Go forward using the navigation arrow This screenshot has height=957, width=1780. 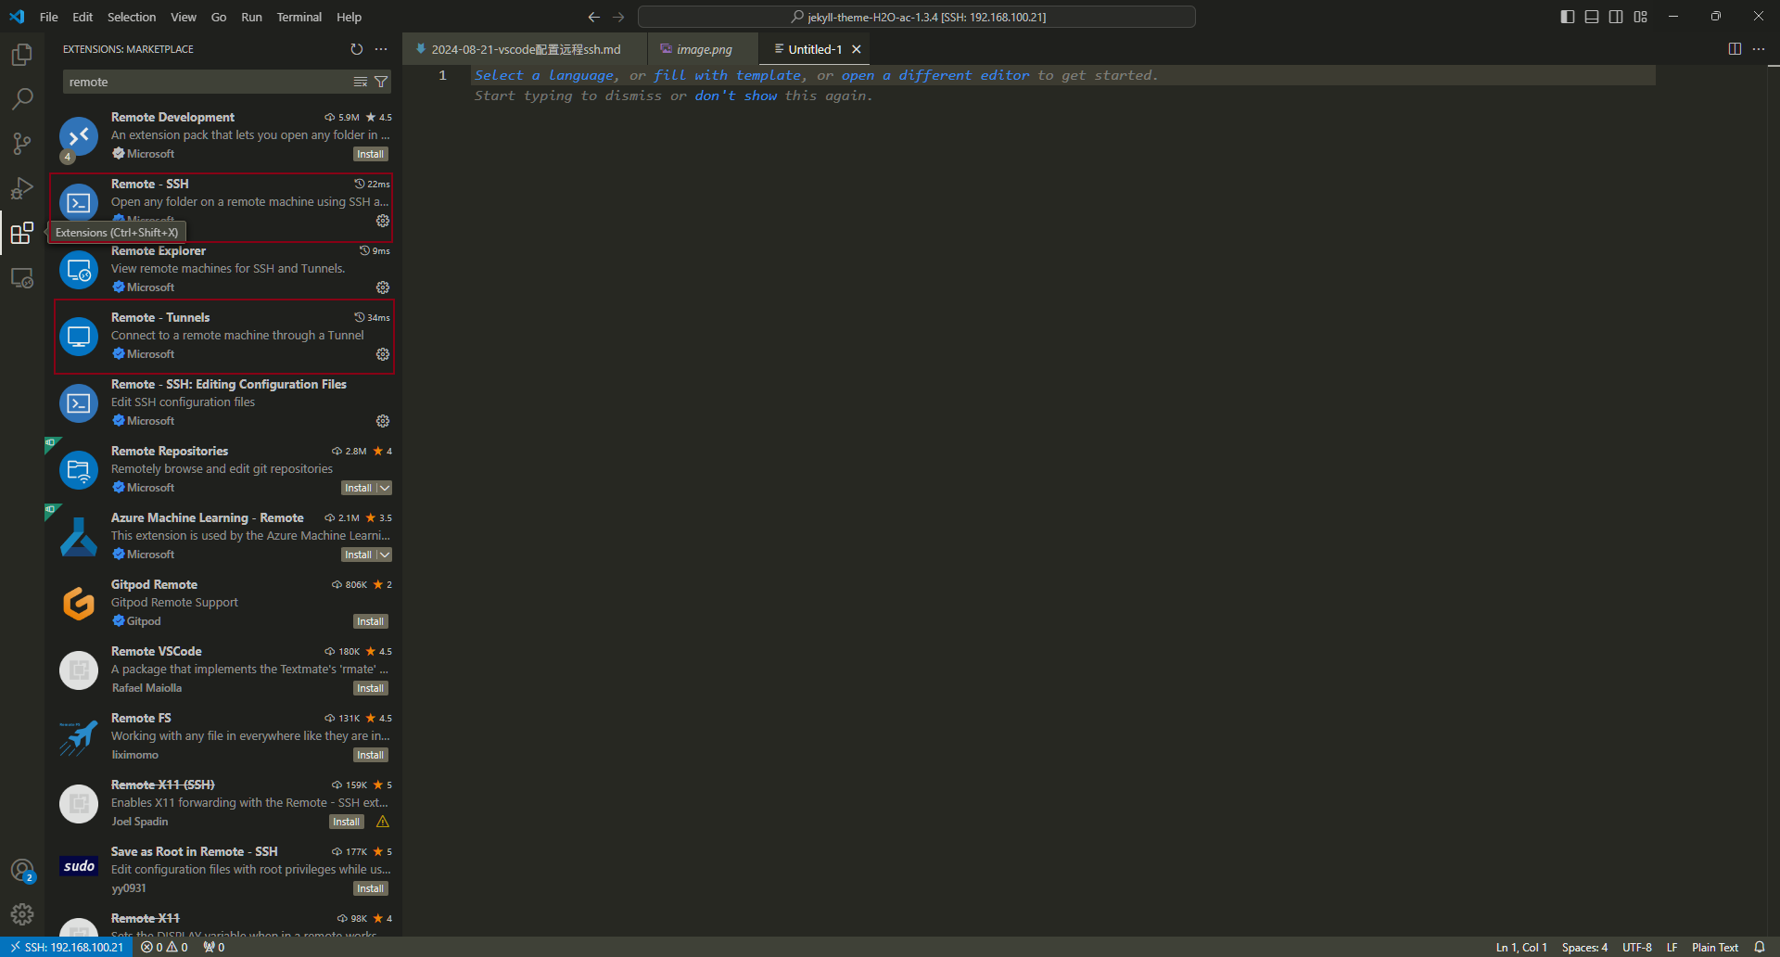pos(618,17)
